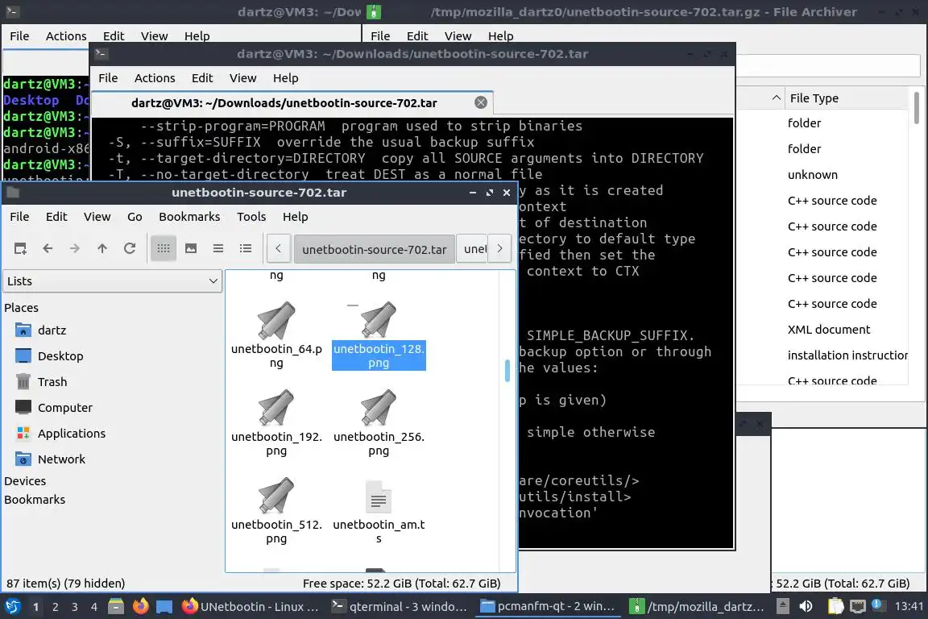The height and width of the screenshot is (619, 928).
Task: Open Actions menu in background terminal window
Action: [x=66, y=36]
